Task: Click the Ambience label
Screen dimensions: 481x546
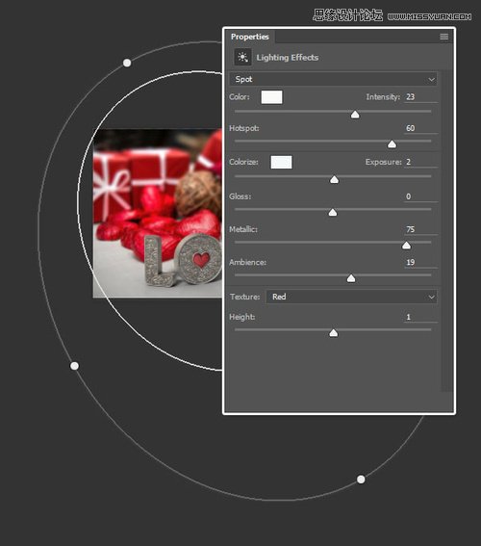Action: point(247,262)
